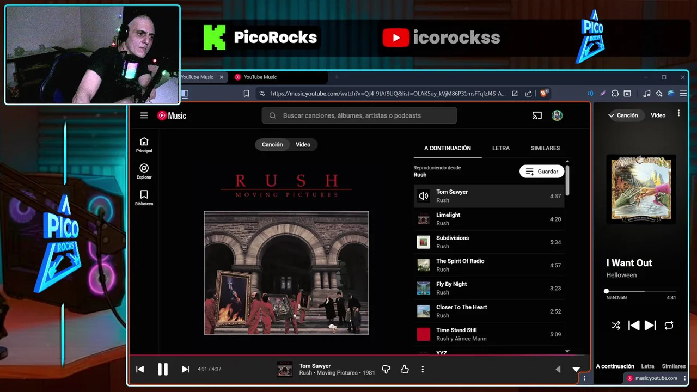Click the left triangle volume expander
The image size is (697, 392).
[558, 369]
